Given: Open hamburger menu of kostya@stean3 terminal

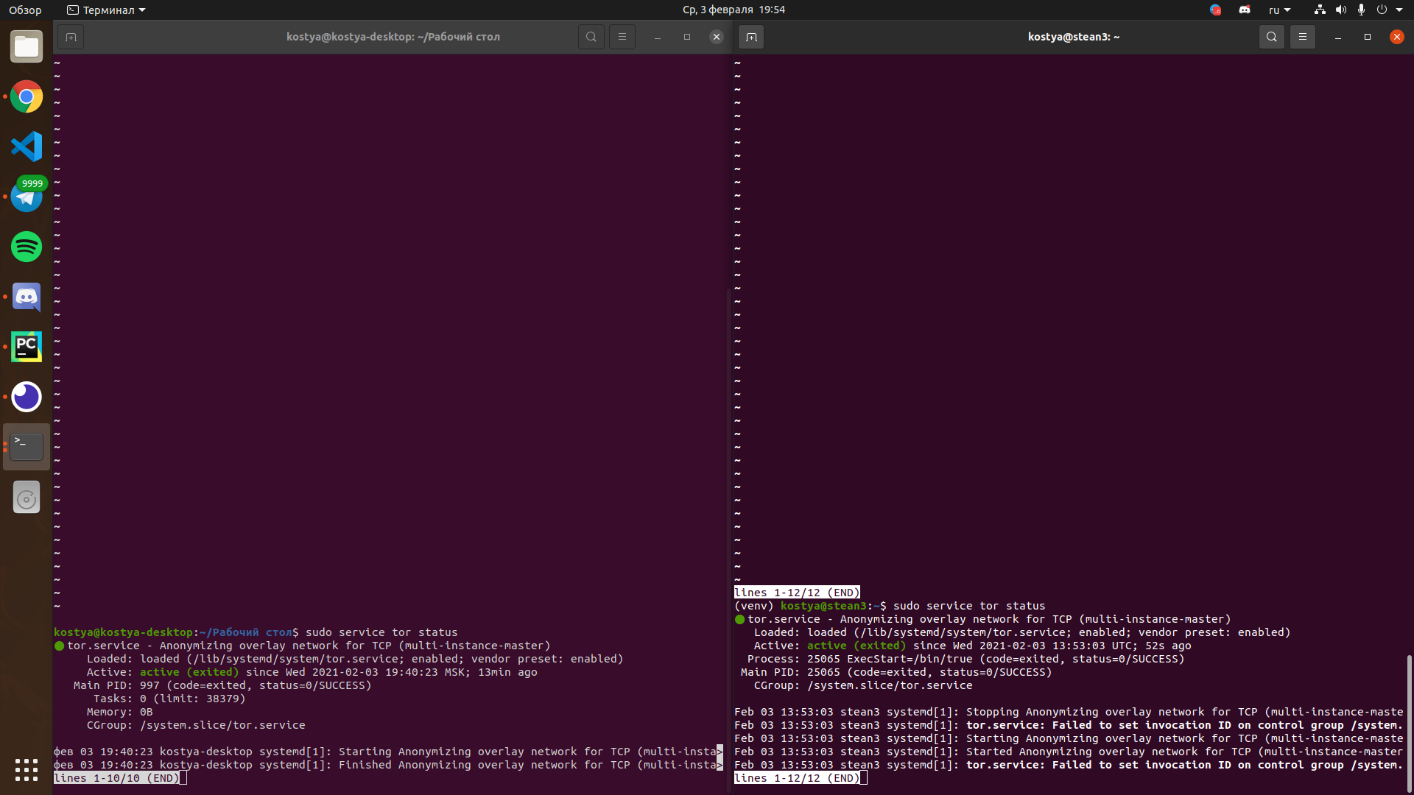Looking at the screenshot, I should coord(1303,37).
